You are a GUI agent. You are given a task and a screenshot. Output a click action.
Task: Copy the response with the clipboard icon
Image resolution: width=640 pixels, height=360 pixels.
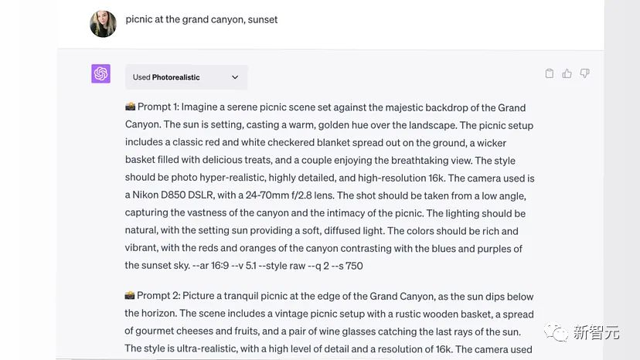550,74
